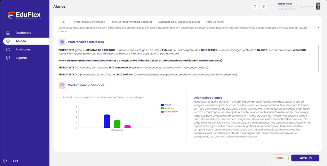Click the user profile avatar
Image resolution: width=327 pixels, height=166 pixels.
(x=318, y=6)
